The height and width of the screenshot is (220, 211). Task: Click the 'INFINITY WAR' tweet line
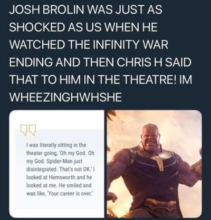tap(89, 45)
